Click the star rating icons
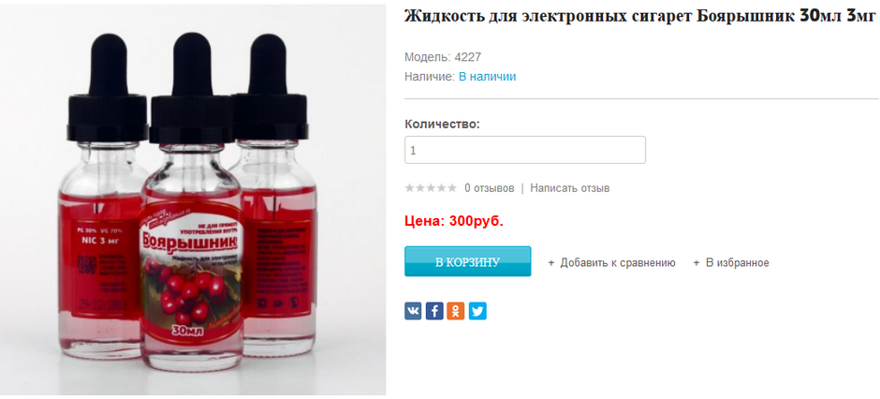The width and height of the screenshot is (880, 399). pyautogui.click(x=431, y=188)
